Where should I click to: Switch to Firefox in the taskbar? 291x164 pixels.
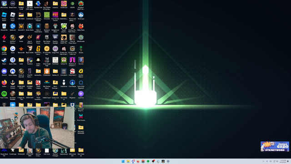[138, 161]
